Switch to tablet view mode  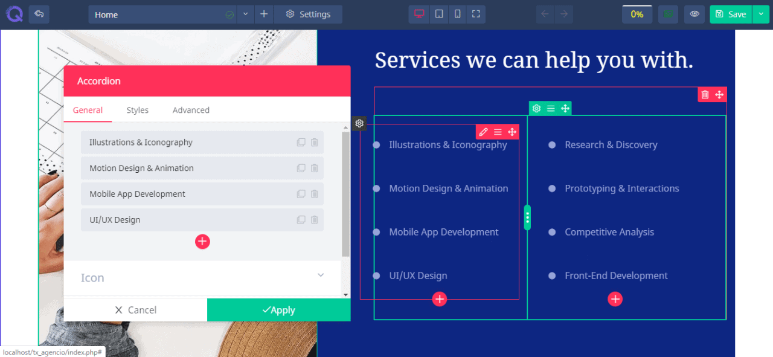438,14
